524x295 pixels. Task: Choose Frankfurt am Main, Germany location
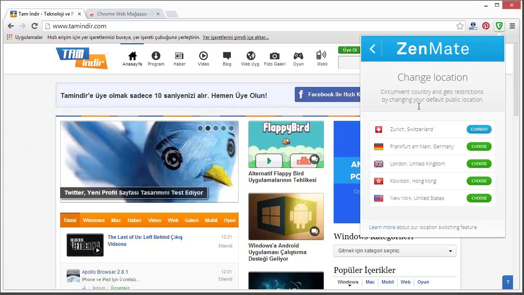[479, 147]
